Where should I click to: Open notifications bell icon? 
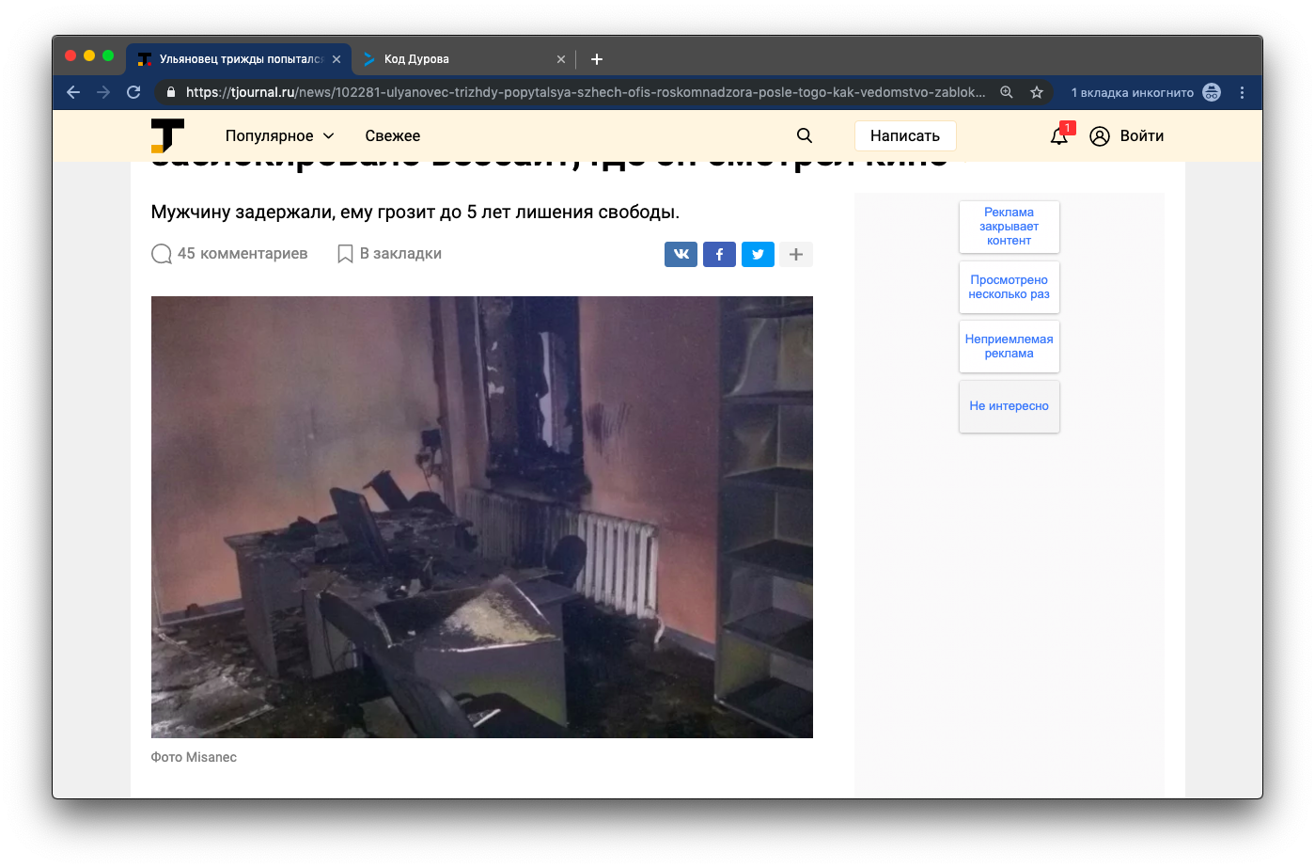[x=1059, y=136]
